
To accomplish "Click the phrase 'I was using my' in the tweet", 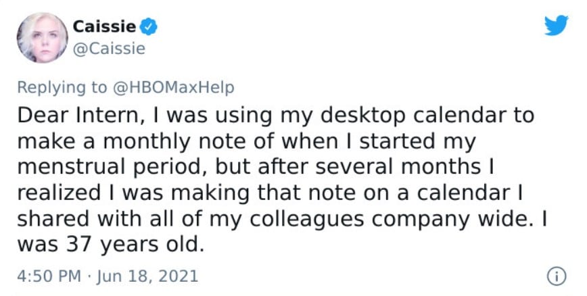I will 200,116.
